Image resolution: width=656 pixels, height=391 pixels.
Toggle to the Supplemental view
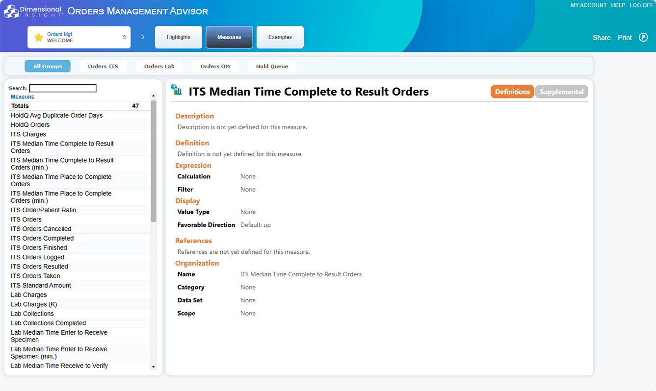(x=561, y=92)
